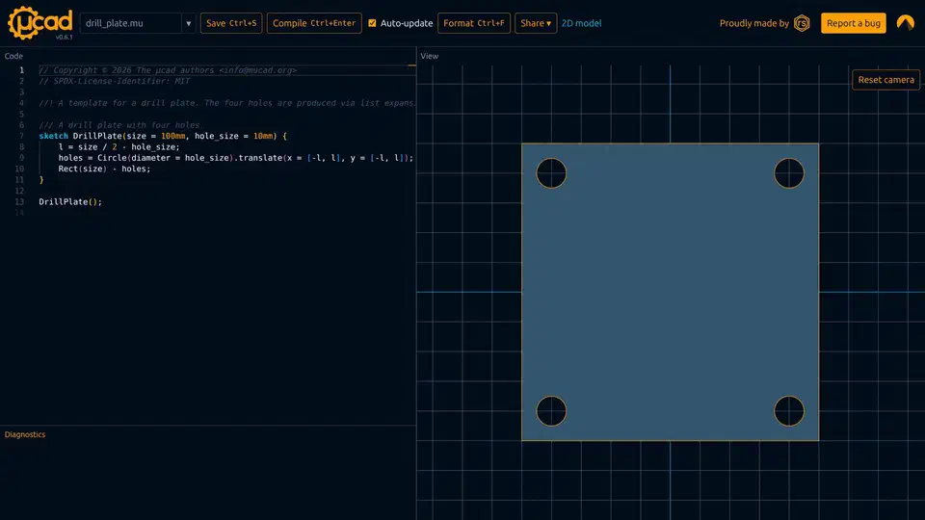Click the bottom-left hole of the plate

[551, 411]
